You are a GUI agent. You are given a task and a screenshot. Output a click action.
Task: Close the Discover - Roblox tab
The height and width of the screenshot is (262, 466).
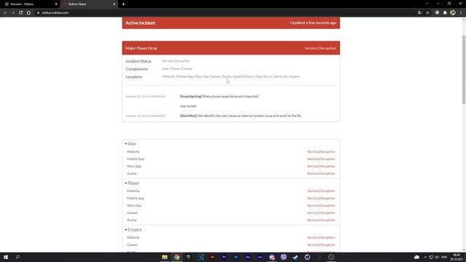click(x=56, y=4)
